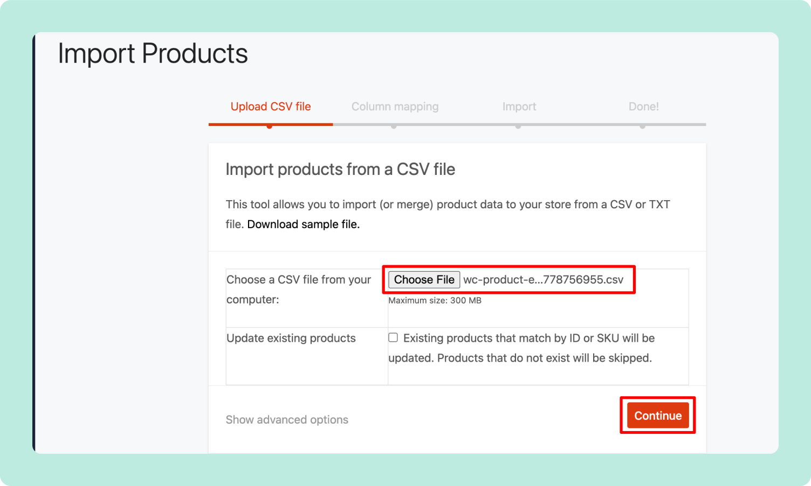Click the Import Products page title
The width and height of the screenshot is (811, 486).
[x=153, y=53]
